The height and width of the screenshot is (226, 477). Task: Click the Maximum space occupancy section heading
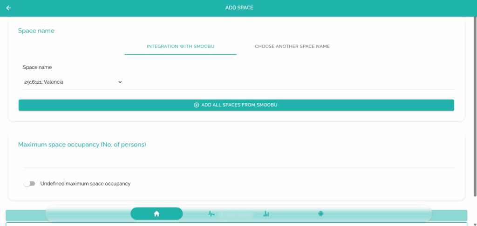(82, 145)
